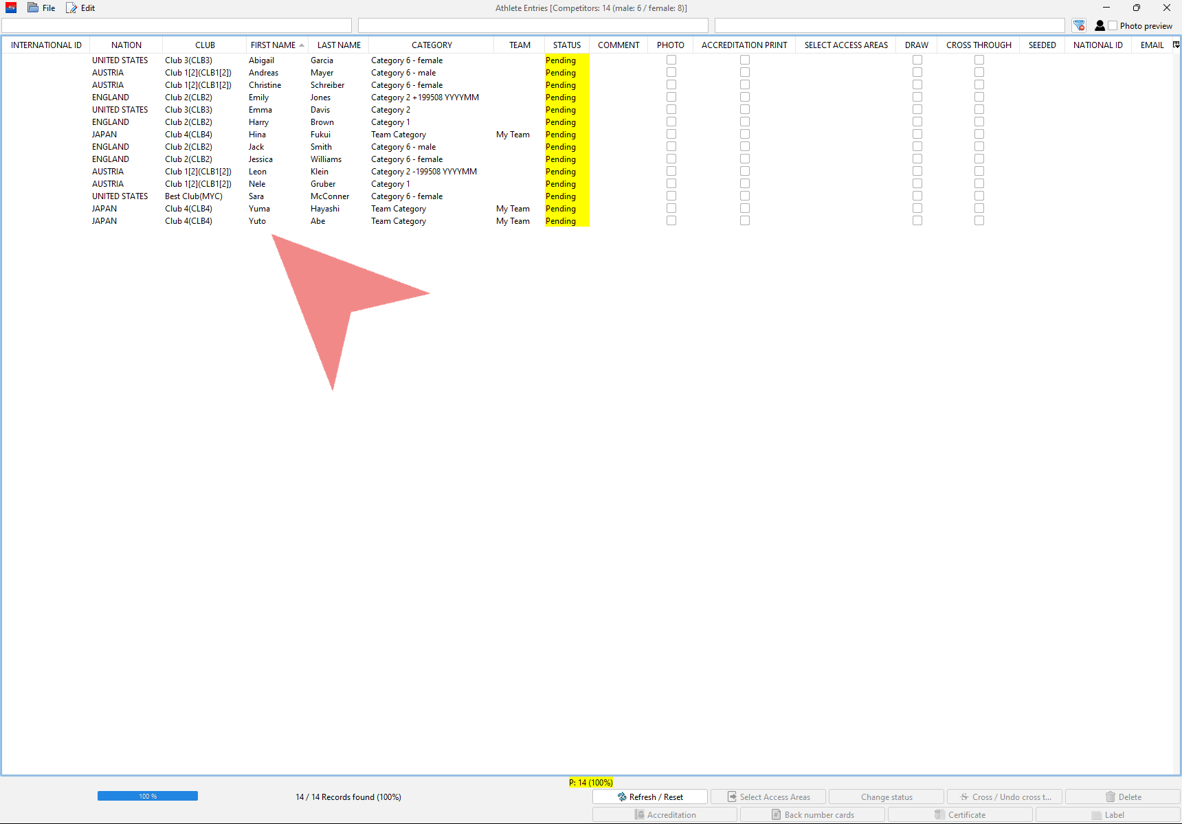The image size is (1182, 824).
Task: Click the Select Access Areas button
Action: [x=768, y=797]
